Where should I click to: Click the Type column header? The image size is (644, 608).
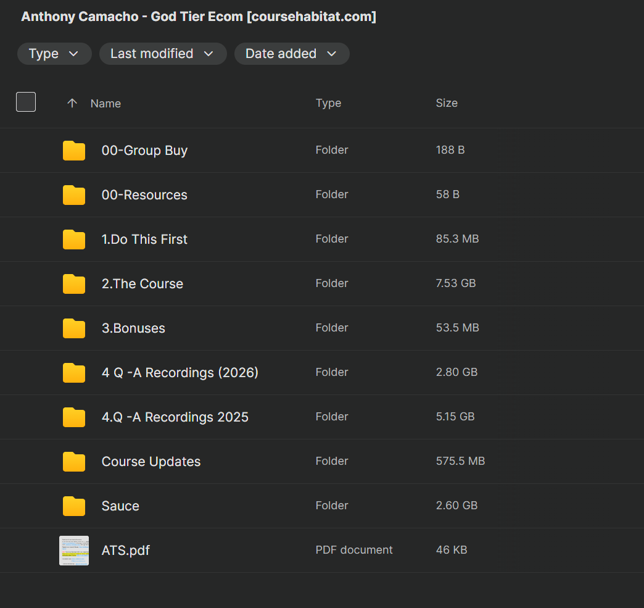tap(328, 103)
